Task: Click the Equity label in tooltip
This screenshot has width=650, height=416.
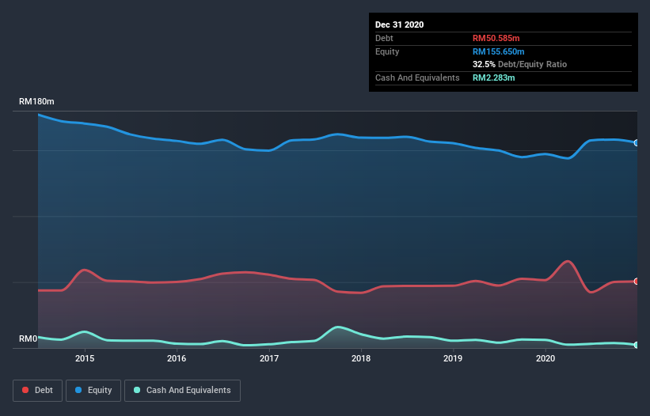Action: [387, 51]
